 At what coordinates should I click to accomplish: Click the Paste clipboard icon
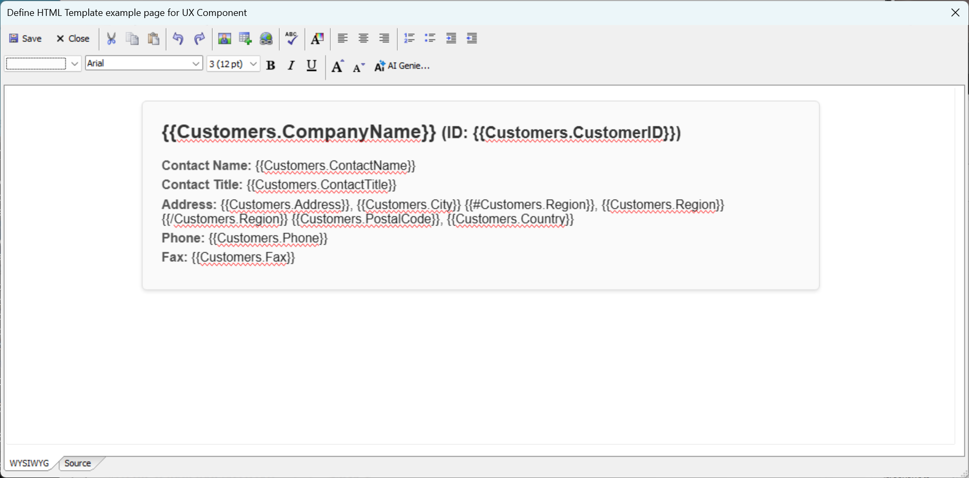154,38
